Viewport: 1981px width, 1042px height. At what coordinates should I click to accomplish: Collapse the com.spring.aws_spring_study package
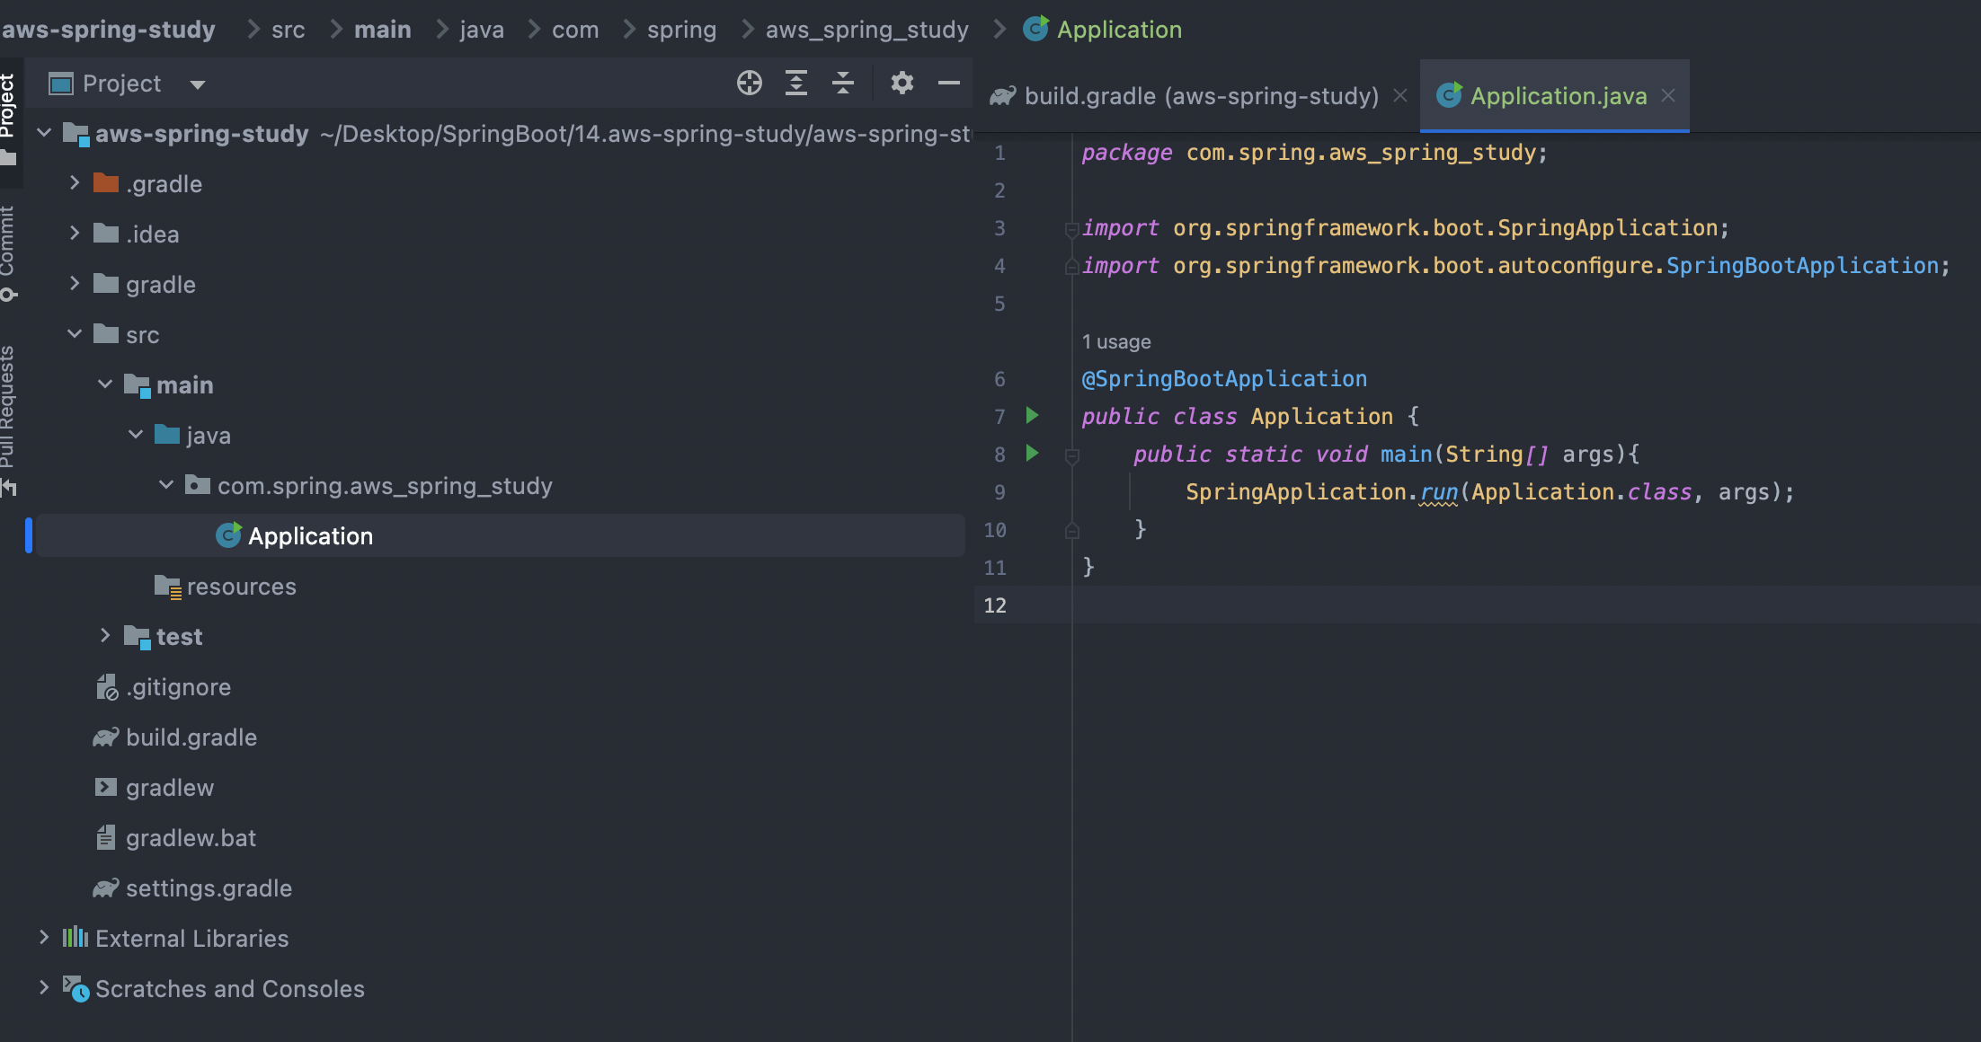point(166,485)
